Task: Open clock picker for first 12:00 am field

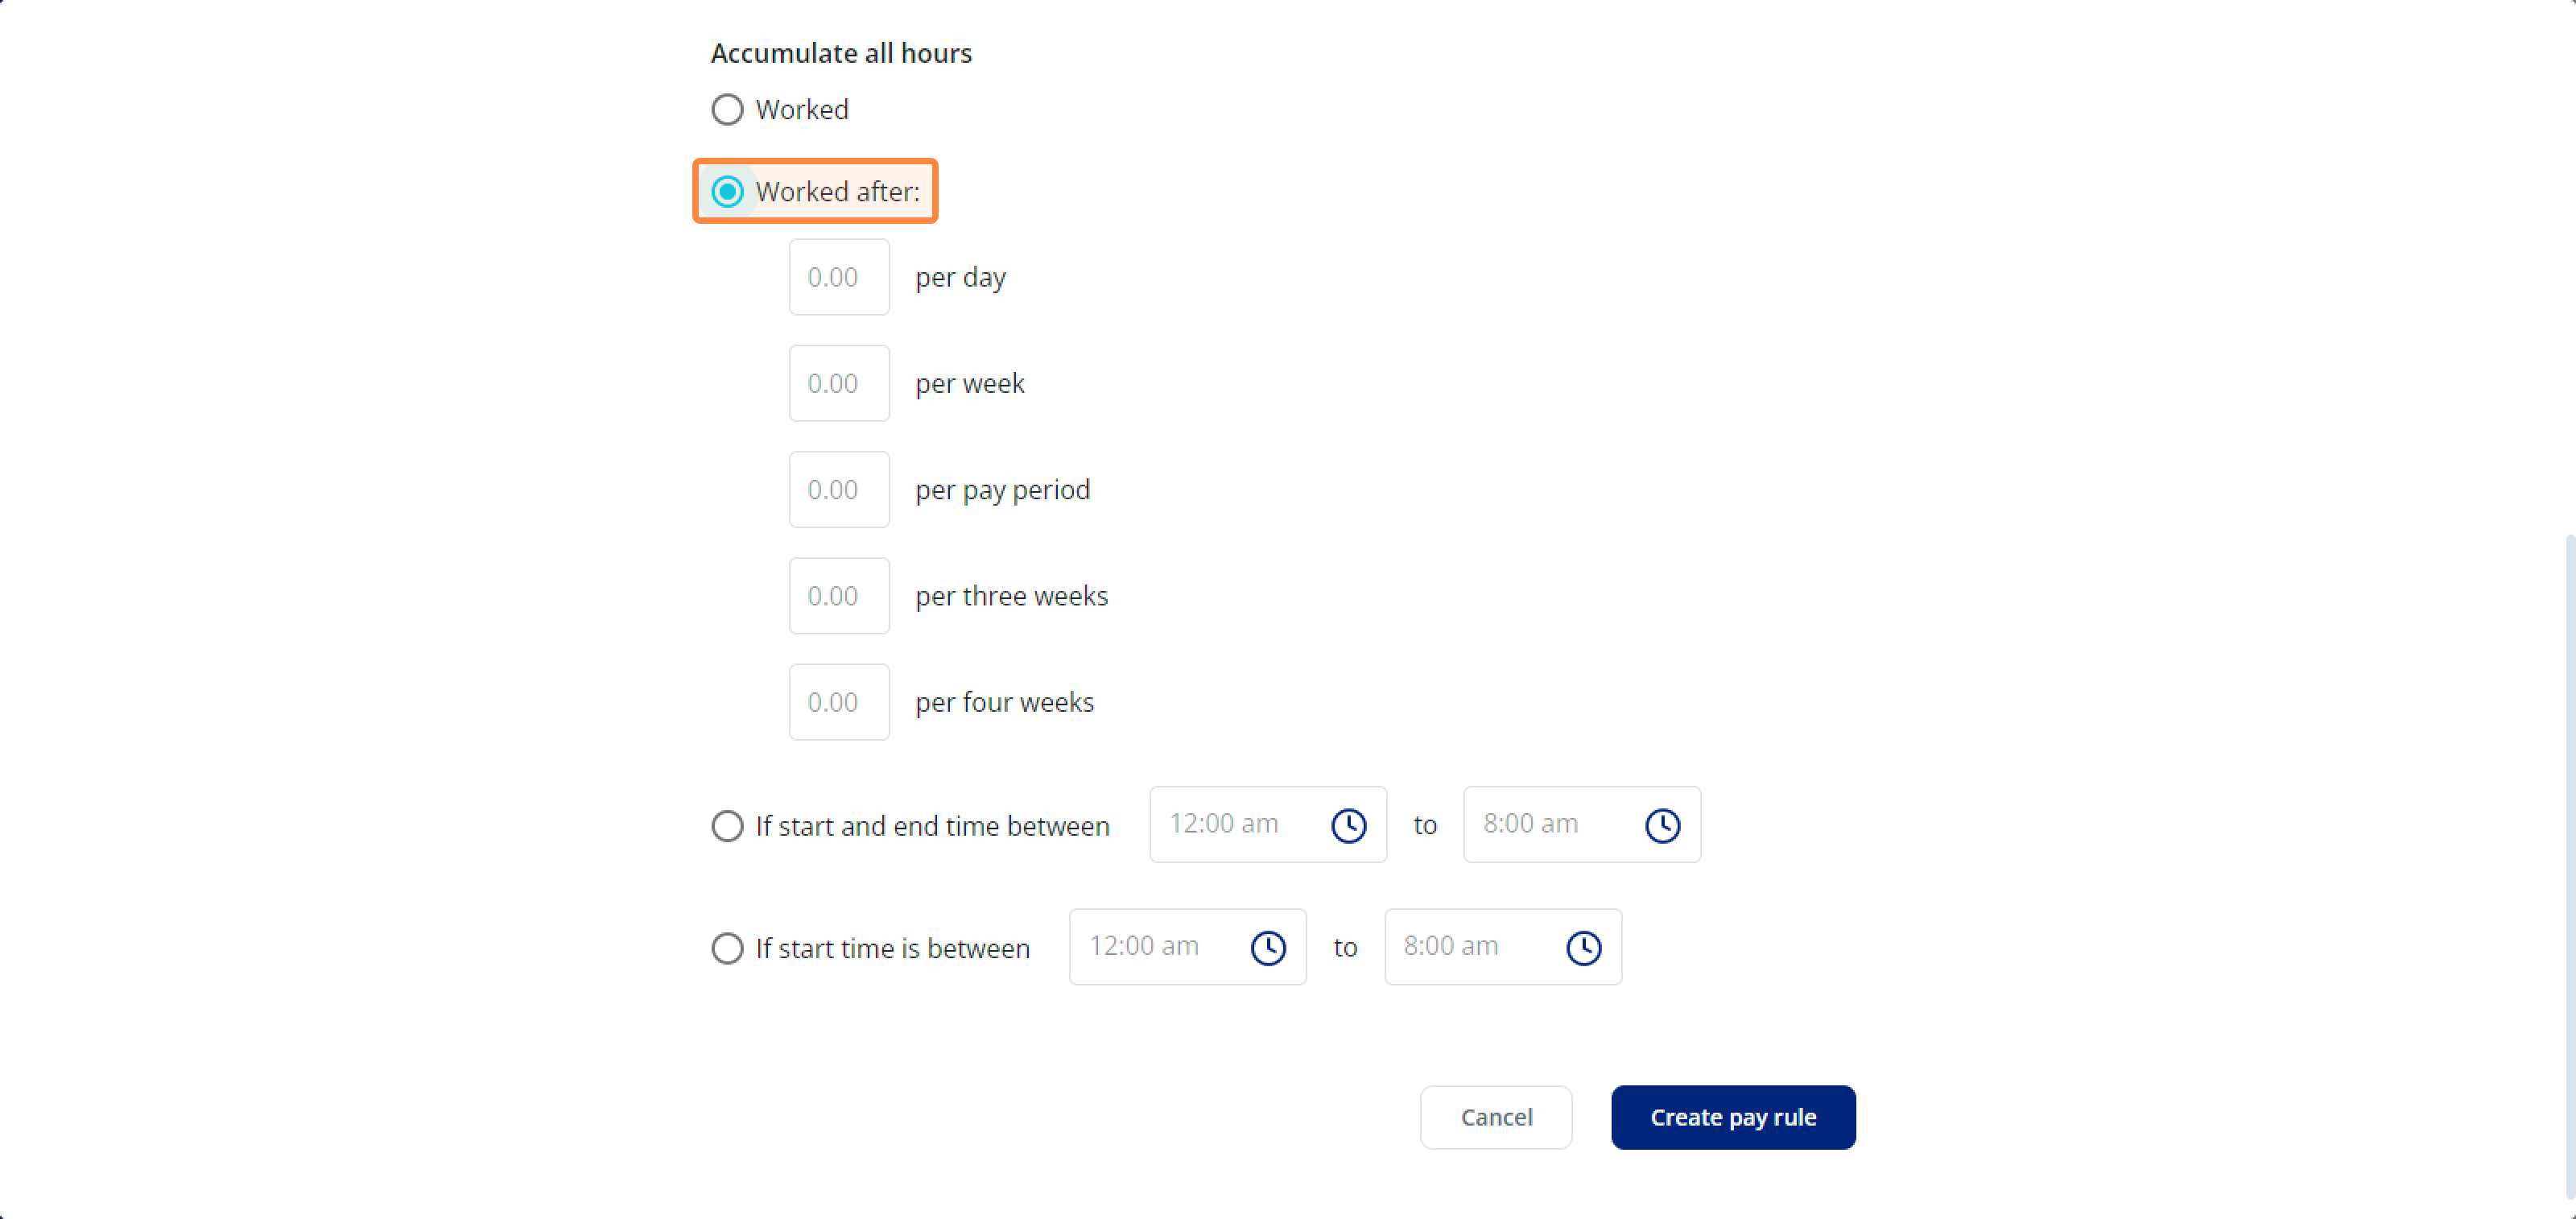Action: point(1348,825)
